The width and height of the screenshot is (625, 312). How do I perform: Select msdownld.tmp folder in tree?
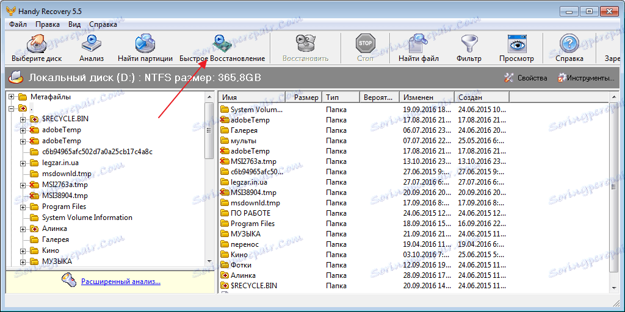[67, 174]
